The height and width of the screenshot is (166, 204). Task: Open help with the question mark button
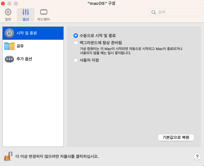197,157
